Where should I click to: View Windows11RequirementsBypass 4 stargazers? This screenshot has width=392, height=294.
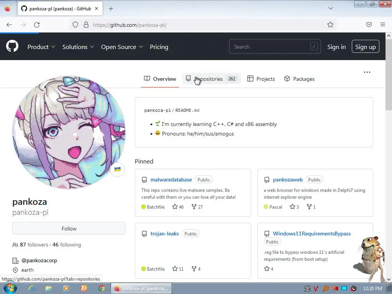(269, 269)
